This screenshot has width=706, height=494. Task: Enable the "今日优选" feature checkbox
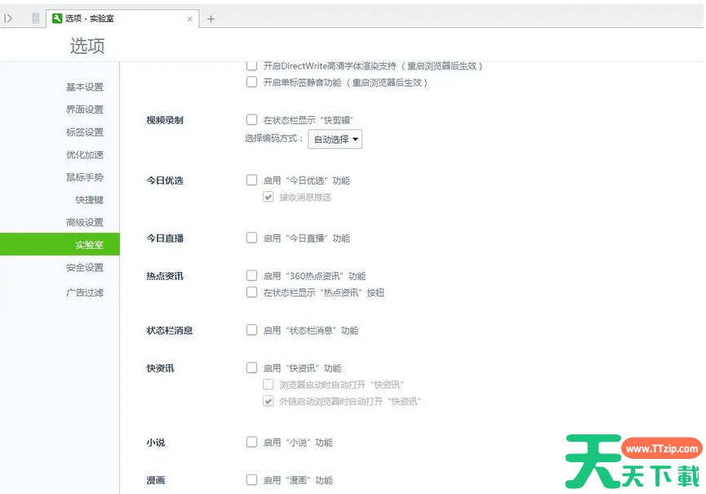coord(251,180)
